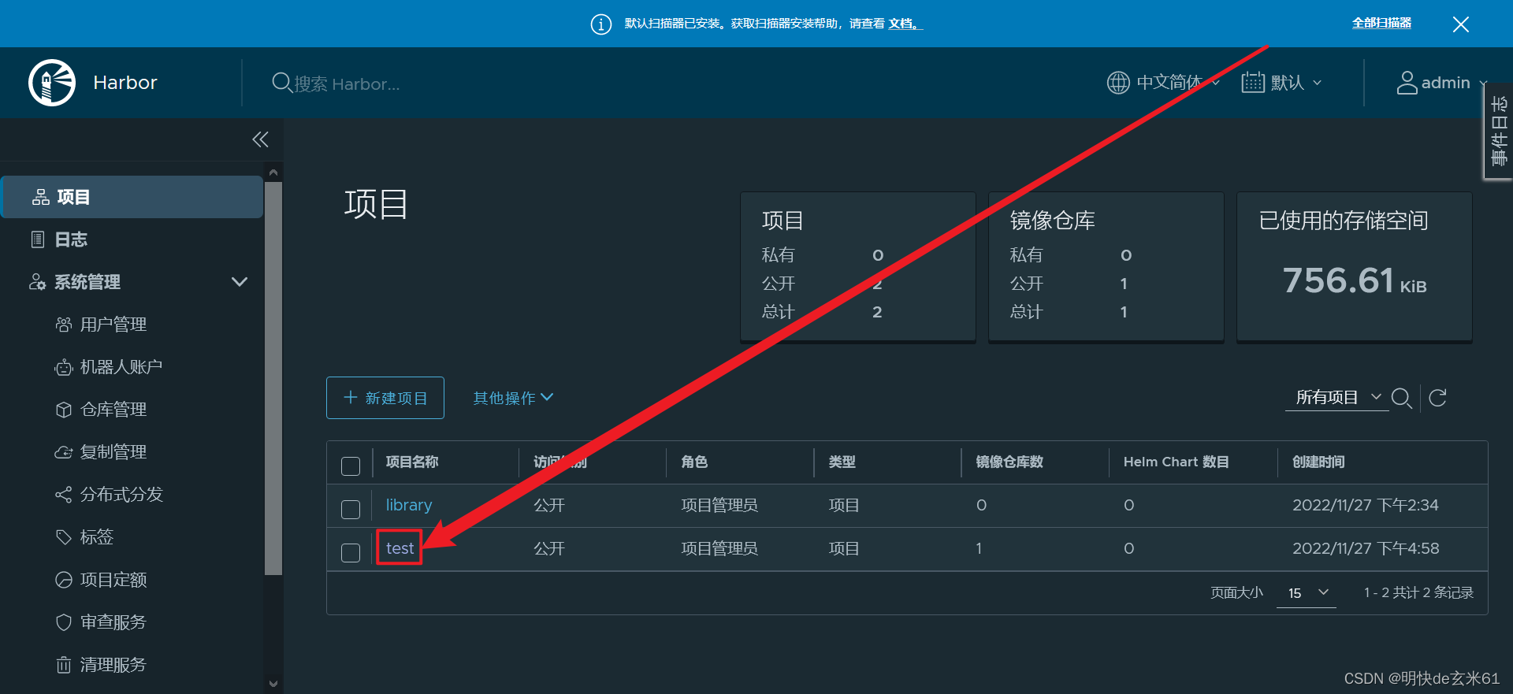Check the library project checkbox
The image size is (1513, 694).
351,509
